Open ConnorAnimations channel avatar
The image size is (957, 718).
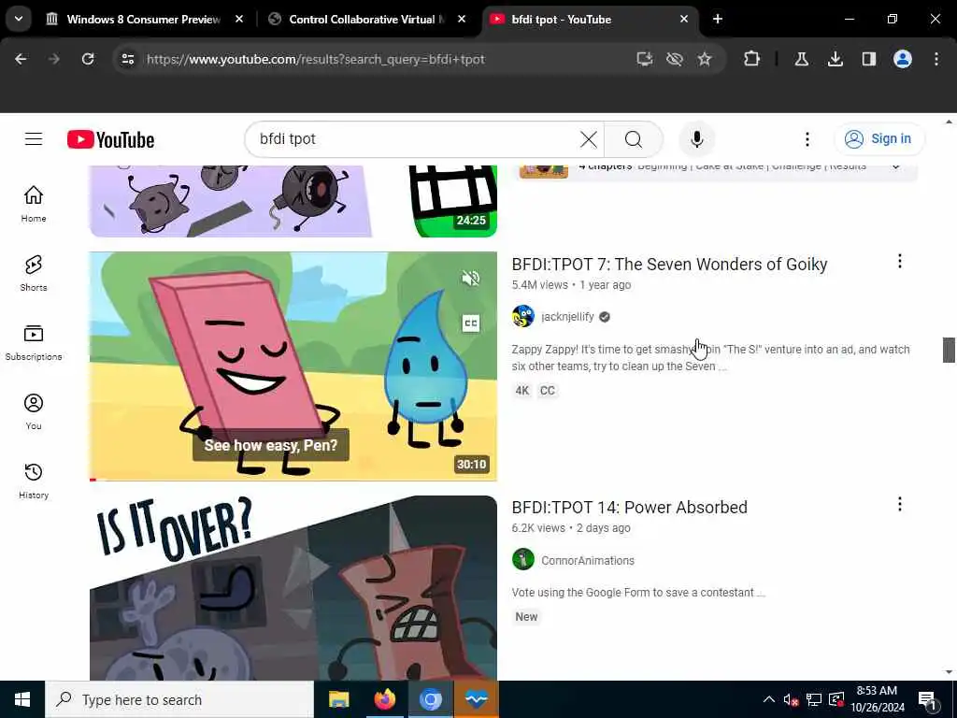523,559
